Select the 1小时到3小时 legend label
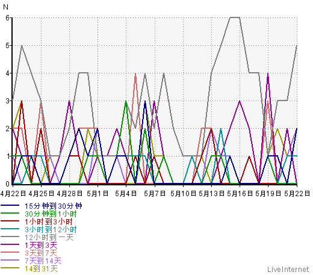Screen dimensions: 313x275 [x=49, y=221]
